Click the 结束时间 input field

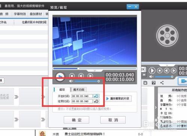click(82, 101)
